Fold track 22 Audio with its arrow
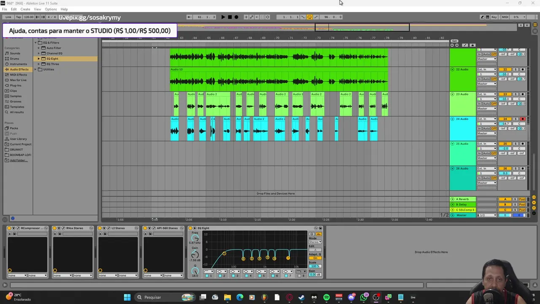Viewport: 540px width, 304px height. coord(452,69)
